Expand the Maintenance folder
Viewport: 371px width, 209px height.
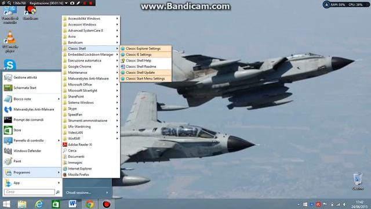91,73
